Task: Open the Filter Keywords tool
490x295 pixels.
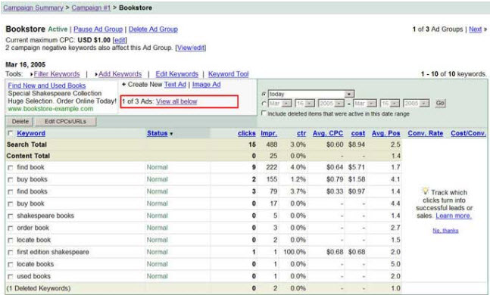Action: (57, 74)
